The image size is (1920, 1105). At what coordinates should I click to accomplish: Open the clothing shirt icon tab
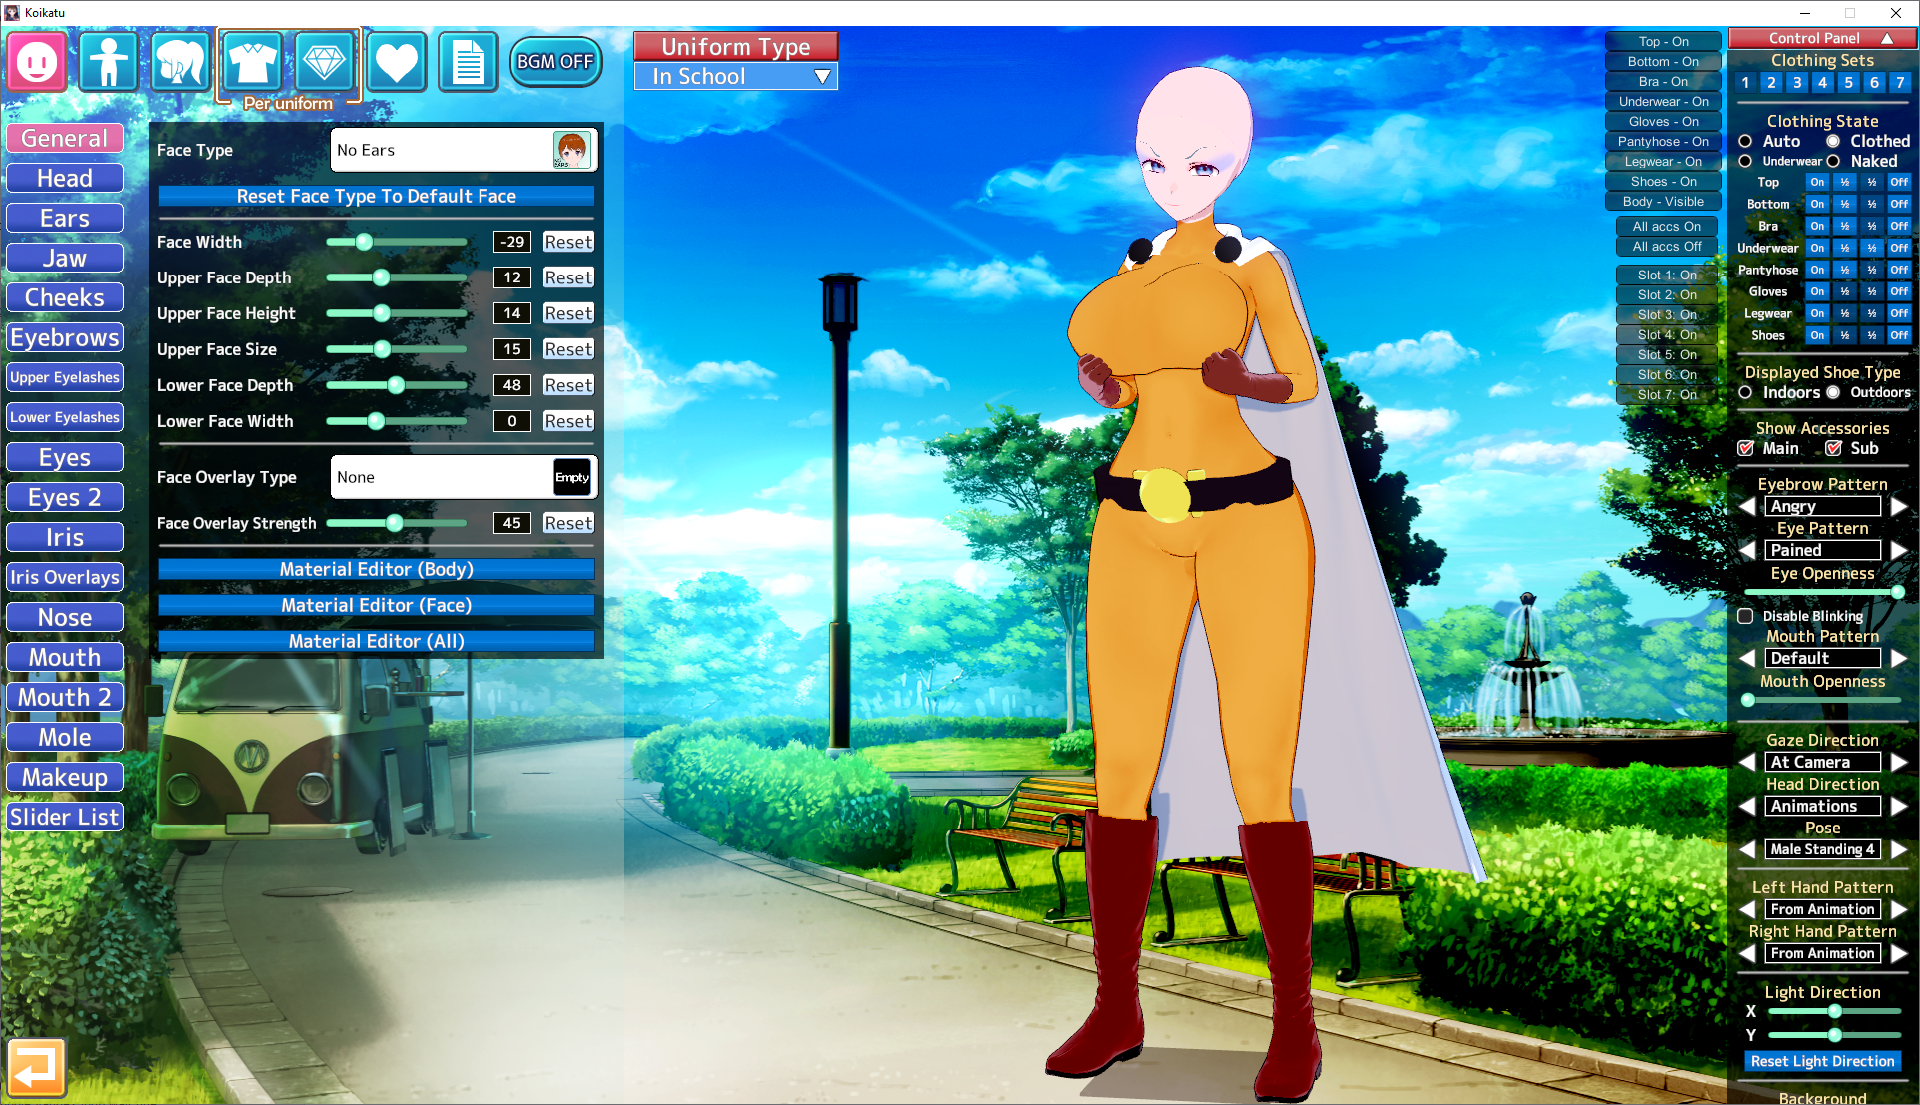click(252, 62)
